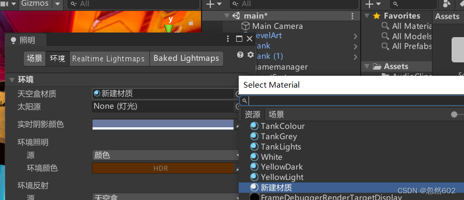
Task: Collapse the Favorites group
Action: pos(367,15)
